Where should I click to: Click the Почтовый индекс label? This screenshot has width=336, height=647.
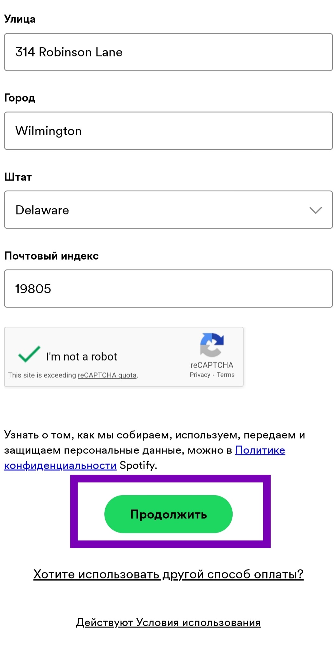click(51, 256)
